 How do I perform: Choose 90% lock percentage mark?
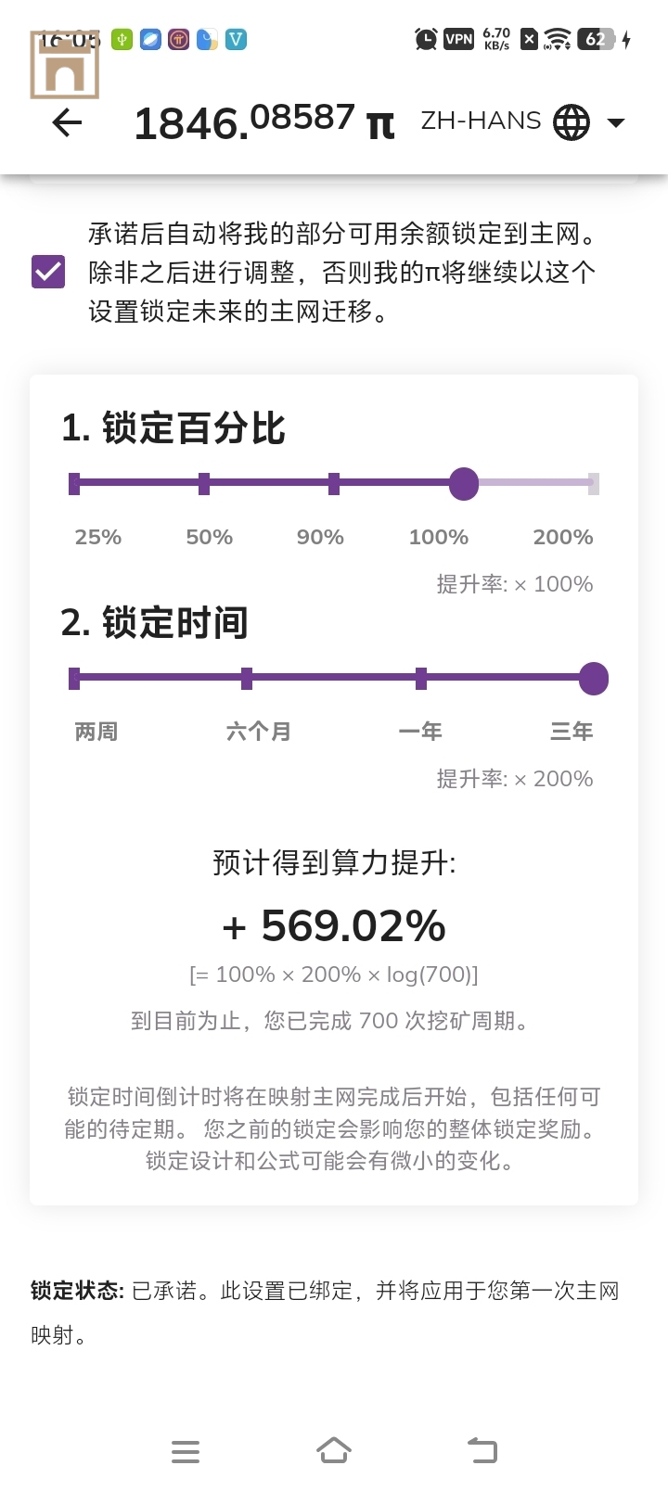[x=334, y=483]
